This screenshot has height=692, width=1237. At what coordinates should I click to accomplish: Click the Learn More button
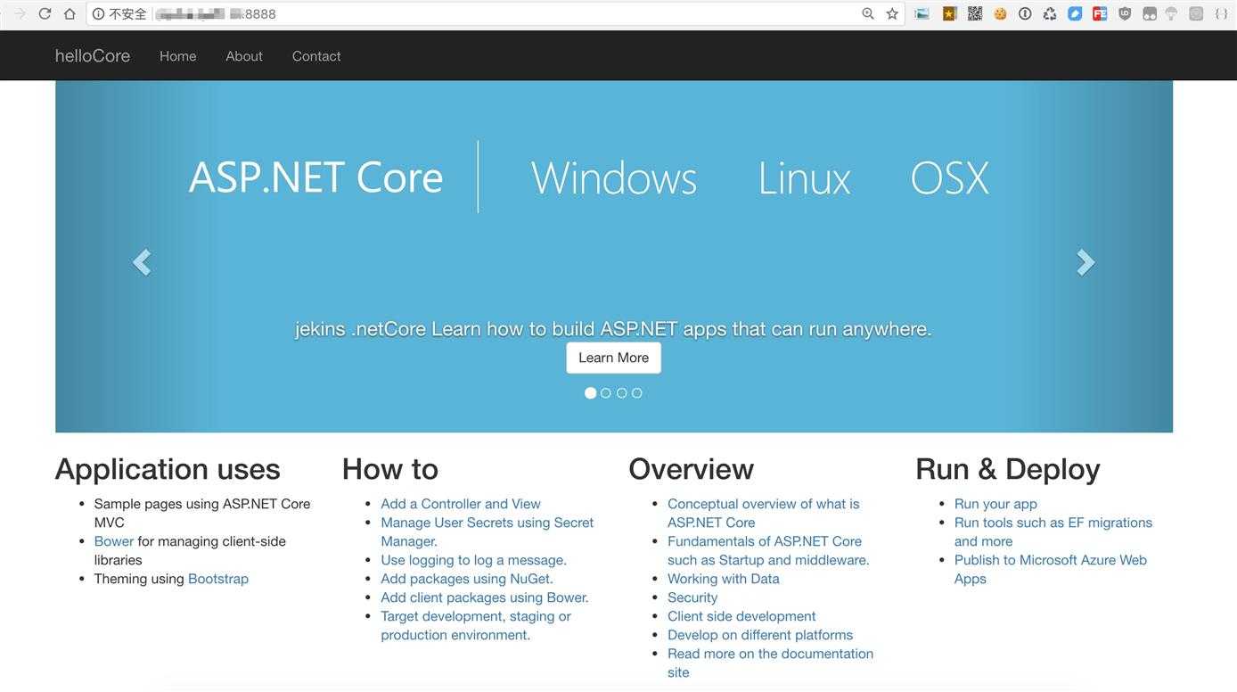coord(614,358)
